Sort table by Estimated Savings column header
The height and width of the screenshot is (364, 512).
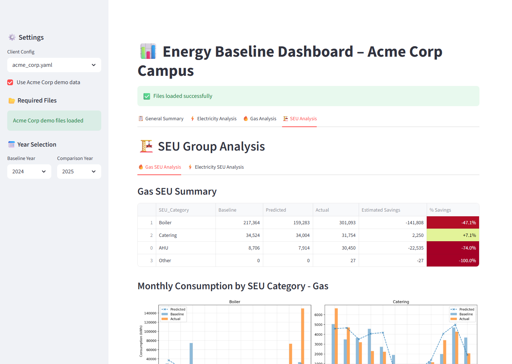[393, 210]
